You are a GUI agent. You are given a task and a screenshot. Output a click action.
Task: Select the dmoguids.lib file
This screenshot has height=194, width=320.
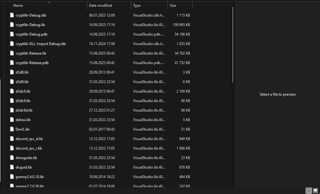(x=26, y=158)
